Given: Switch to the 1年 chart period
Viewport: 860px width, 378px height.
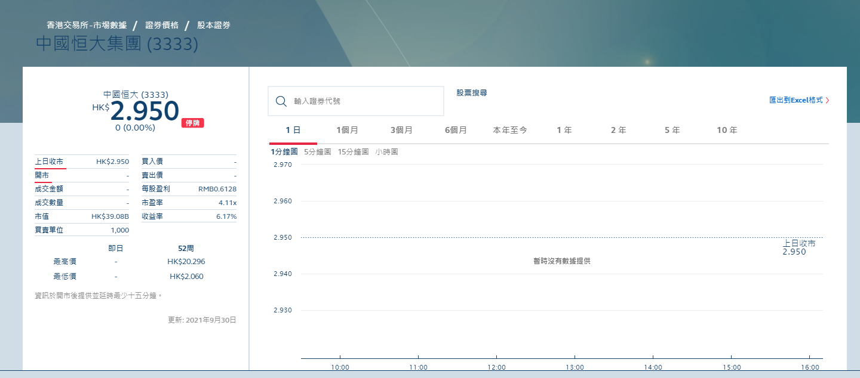Looking at the screenshot, I should [564, 129].
